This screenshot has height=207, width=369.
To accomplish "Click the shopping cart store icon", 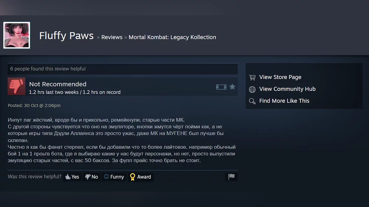I will (x=252, y=77).
